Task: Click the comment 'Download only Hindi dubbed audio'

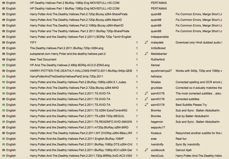Action: (199, 43)
